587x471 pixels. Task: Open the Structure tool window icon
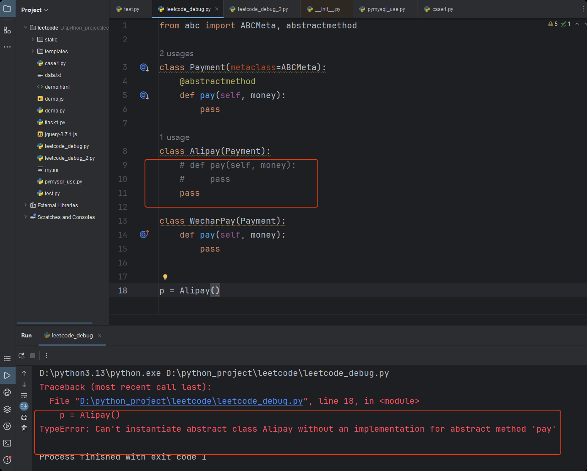coord(7,30)
